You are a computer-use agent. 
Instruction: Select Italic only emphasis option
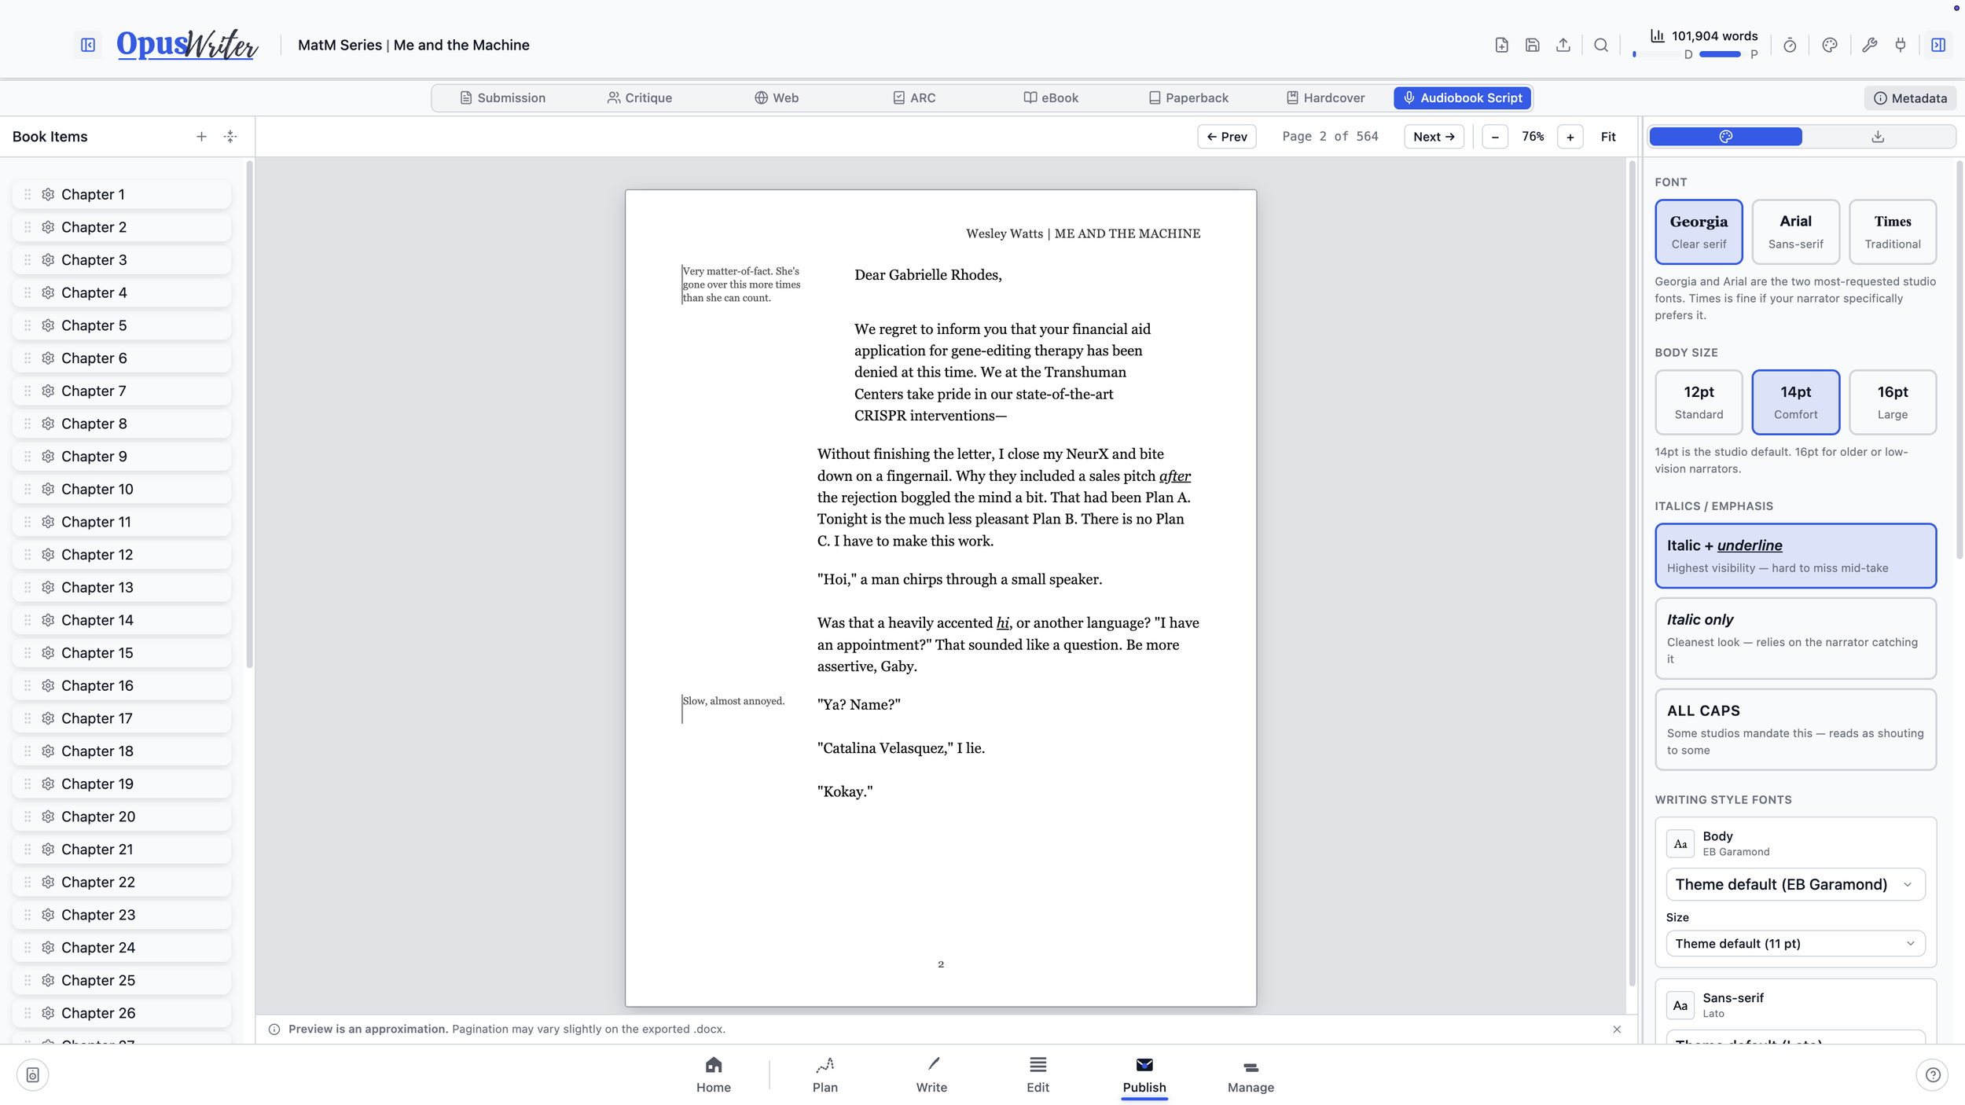(x=1795, y=638)
